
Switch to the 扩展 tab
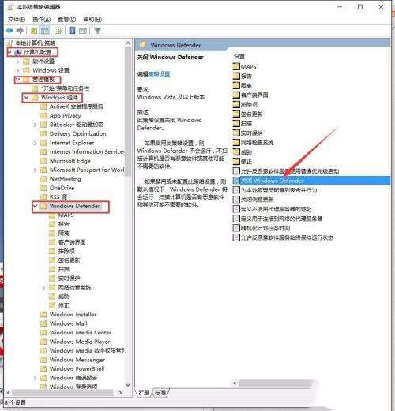pos(144,393)
